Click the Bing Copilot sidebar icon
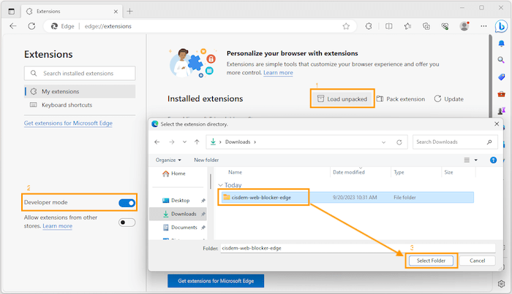This screenshot has height=294, width=512. (x=501, y=27)
